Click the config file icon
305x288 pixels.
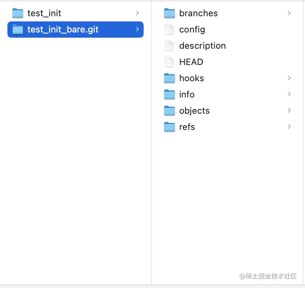[170, 30]
